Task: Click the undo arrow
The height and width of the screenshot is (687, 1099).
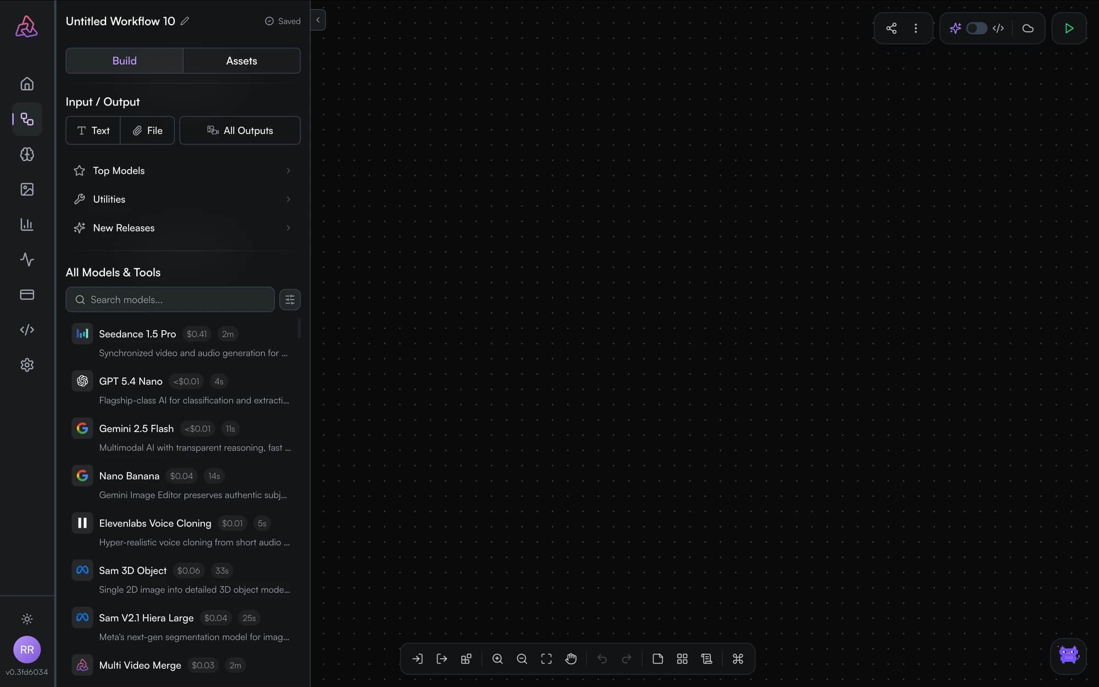Action: click(602, 658)
